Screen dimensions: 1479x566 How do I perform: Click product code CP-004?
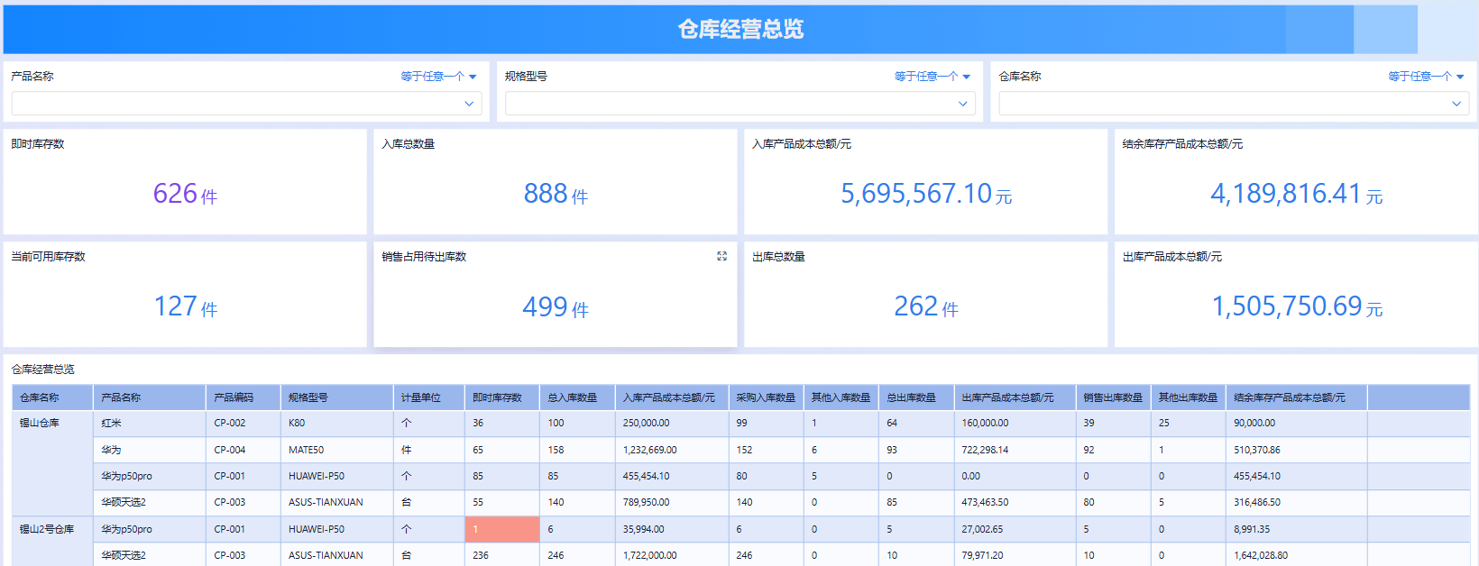(243, 450)
